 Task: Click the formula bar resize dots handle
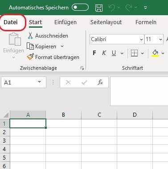tap(53, 82)
